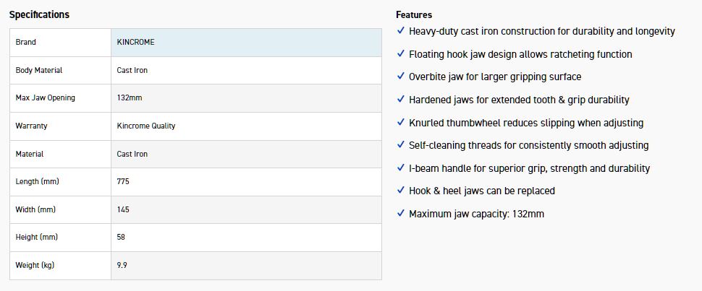
Task: Click the checkmark next to Hardened jaws
Action: (401, 100)
